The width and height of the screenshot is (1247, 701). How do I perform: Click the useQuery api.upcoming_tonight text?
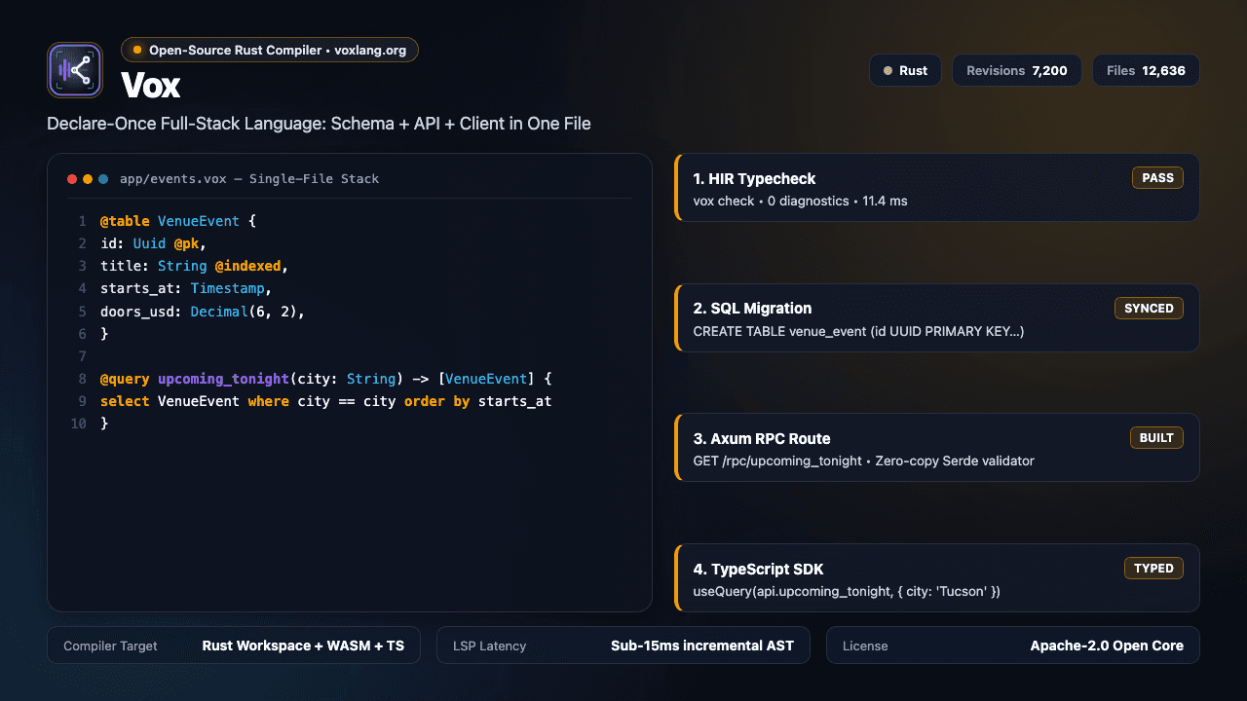pyautogui.click(x=847, y=591)
